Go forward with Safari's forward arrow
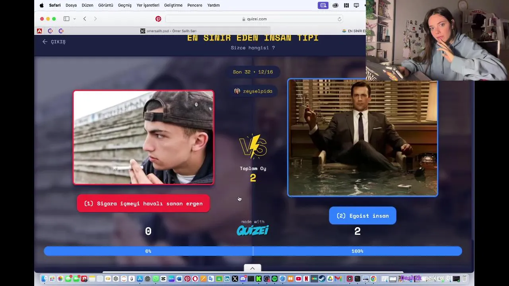 pos(95,19)
